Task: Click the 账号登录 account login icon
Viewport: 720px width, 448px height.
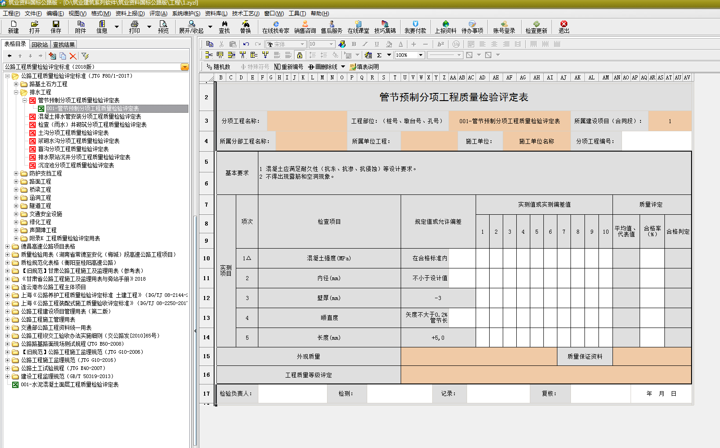Action: coord(504,27)
